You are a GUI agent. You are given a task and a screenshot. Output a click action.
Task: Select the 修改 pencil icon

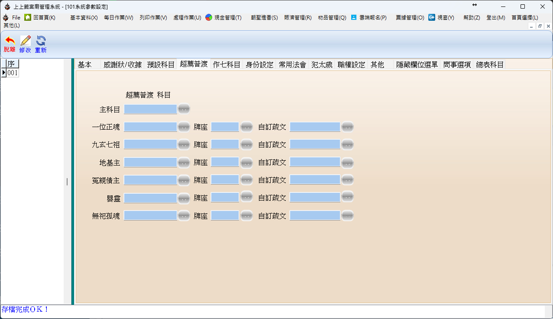click(25, 41)
